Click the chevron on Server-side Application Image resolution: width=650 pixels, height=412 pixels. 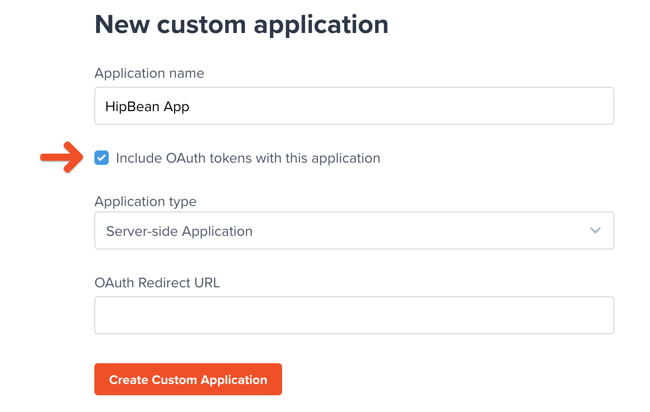(x=595, y=230)
